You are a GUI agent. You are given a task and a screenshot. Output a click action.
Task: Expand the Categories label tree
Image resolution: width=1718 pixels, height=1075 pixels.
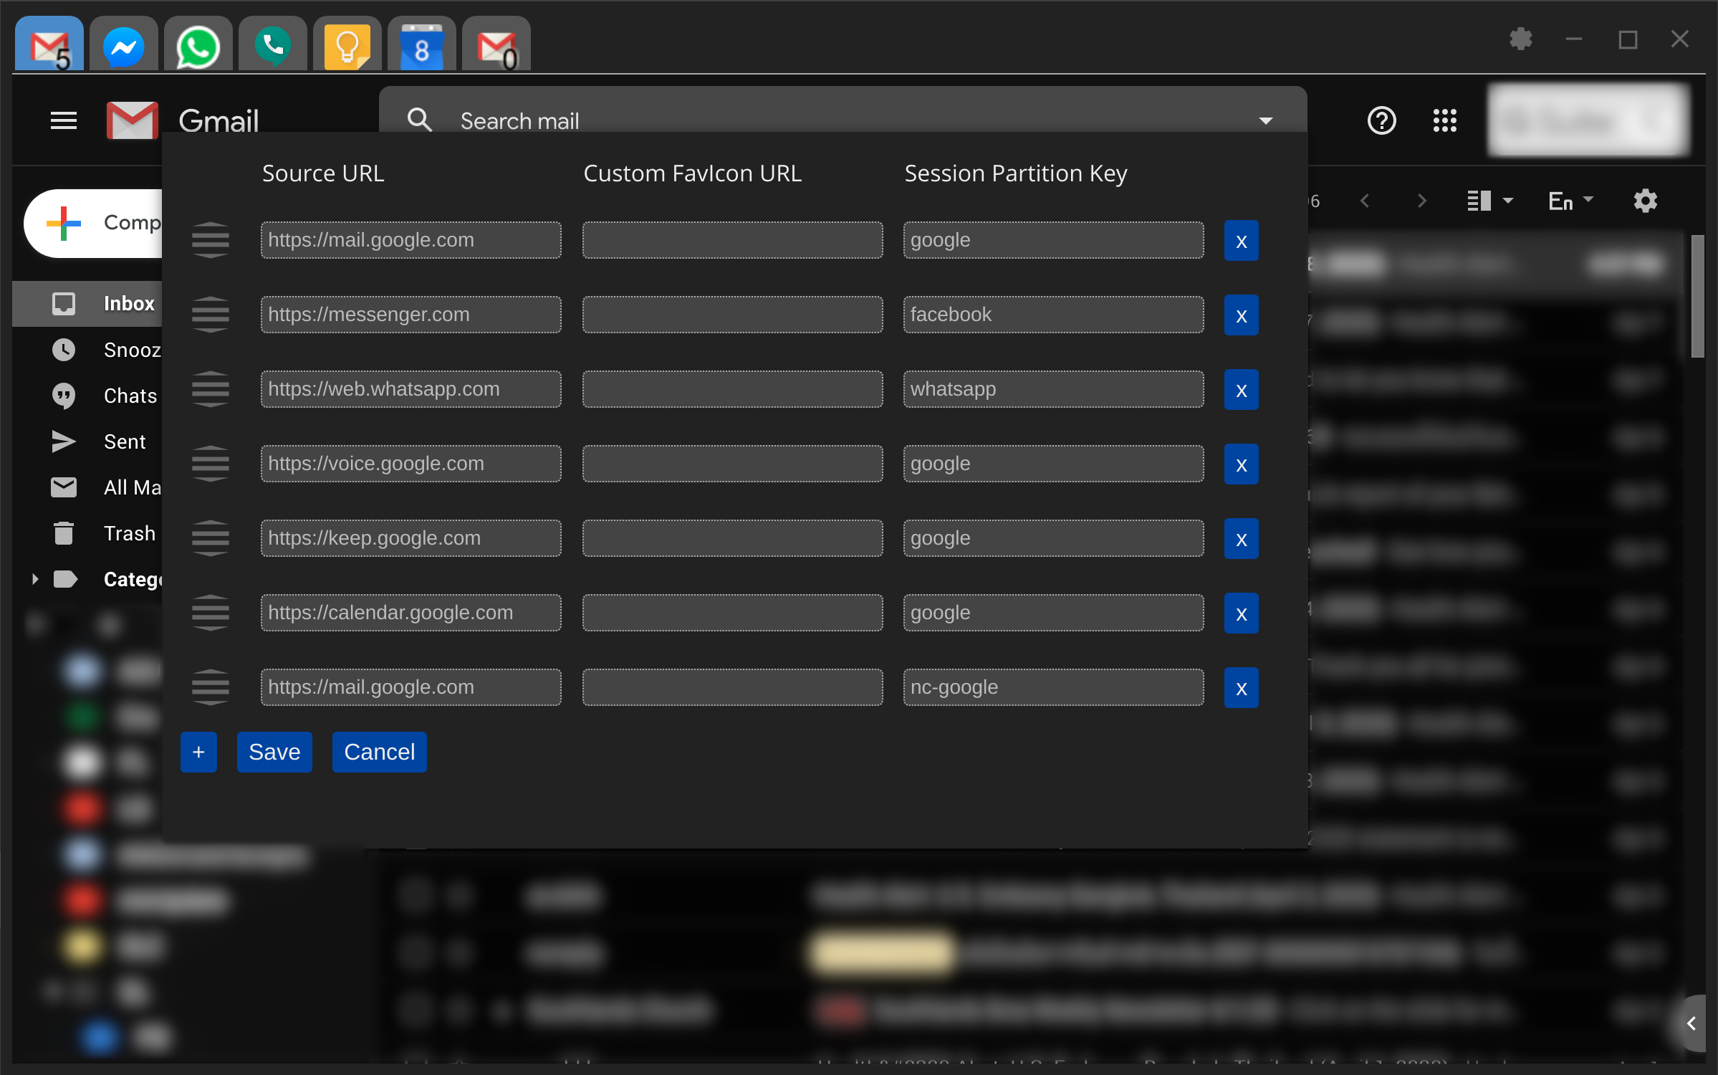[x=35, y=579]
